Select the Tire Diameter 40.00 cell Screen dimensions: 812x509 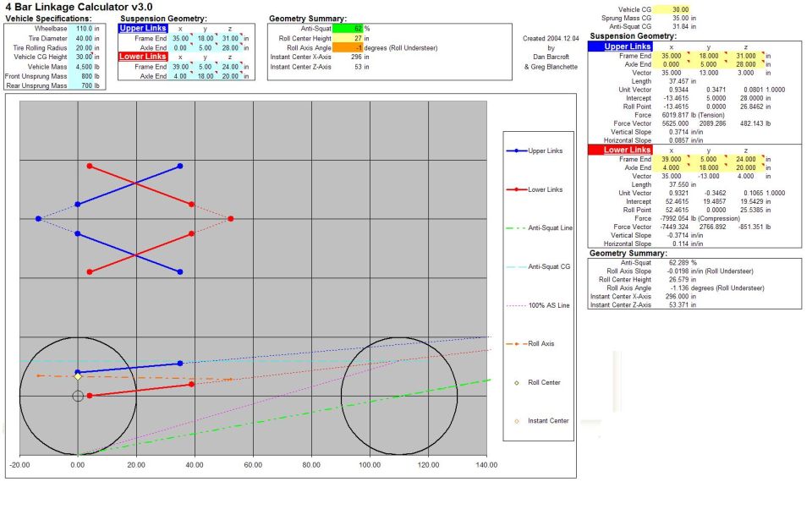point(81,38)
